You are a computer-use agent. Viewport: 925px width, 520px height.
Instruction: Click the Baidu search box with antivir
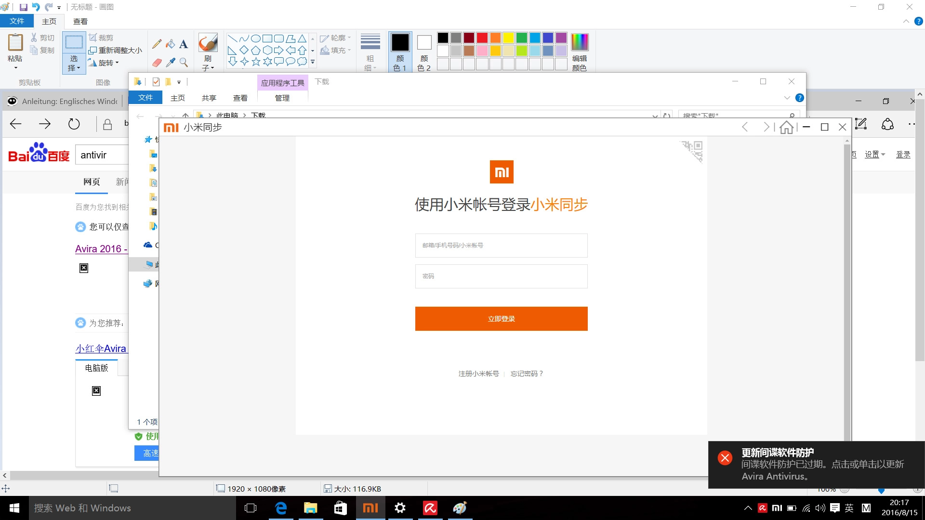[102, 155]
